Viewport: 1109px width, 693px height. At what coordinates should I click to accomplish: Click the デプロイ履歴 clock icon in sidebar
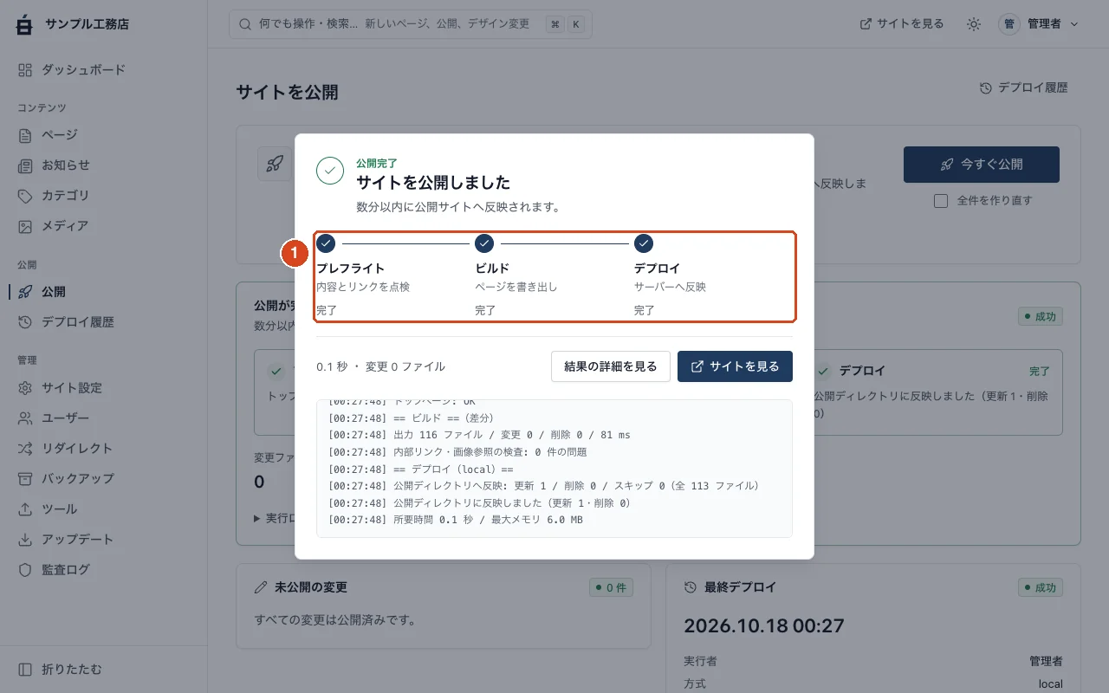(x=25, y=322)
